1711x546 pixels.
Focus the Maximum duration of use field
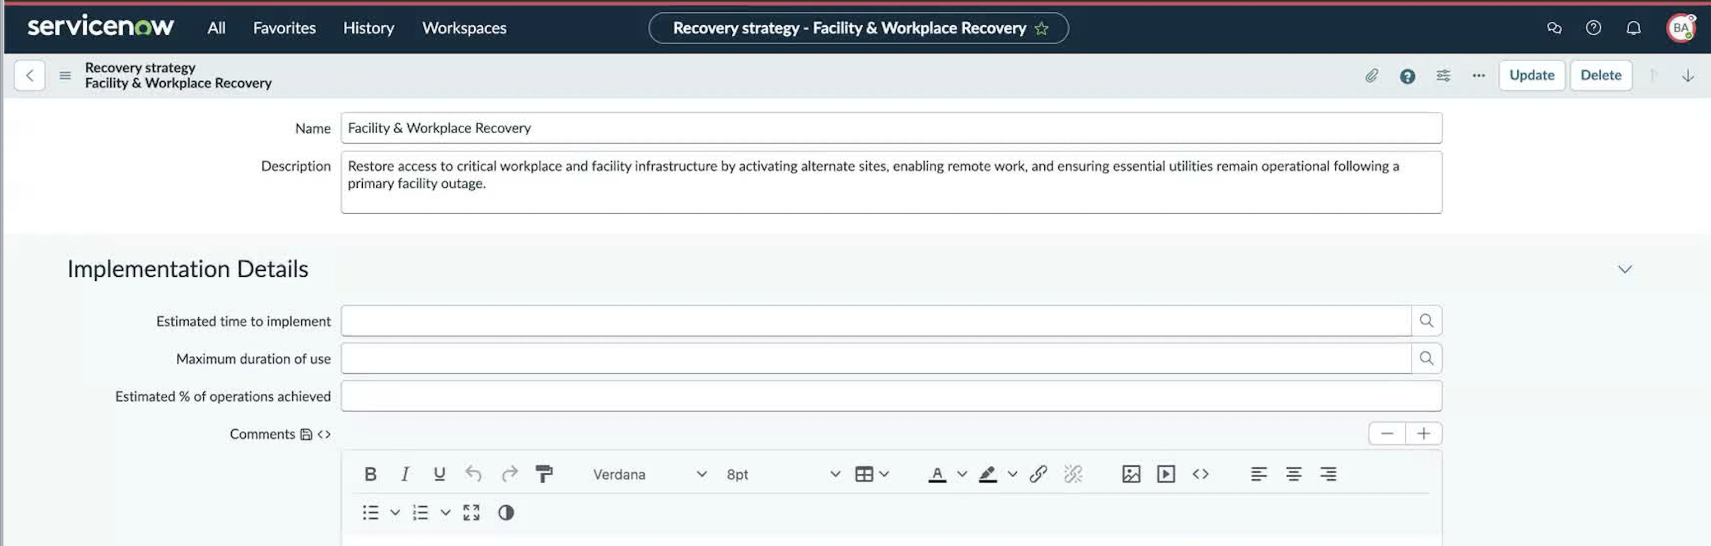[876, 359]
